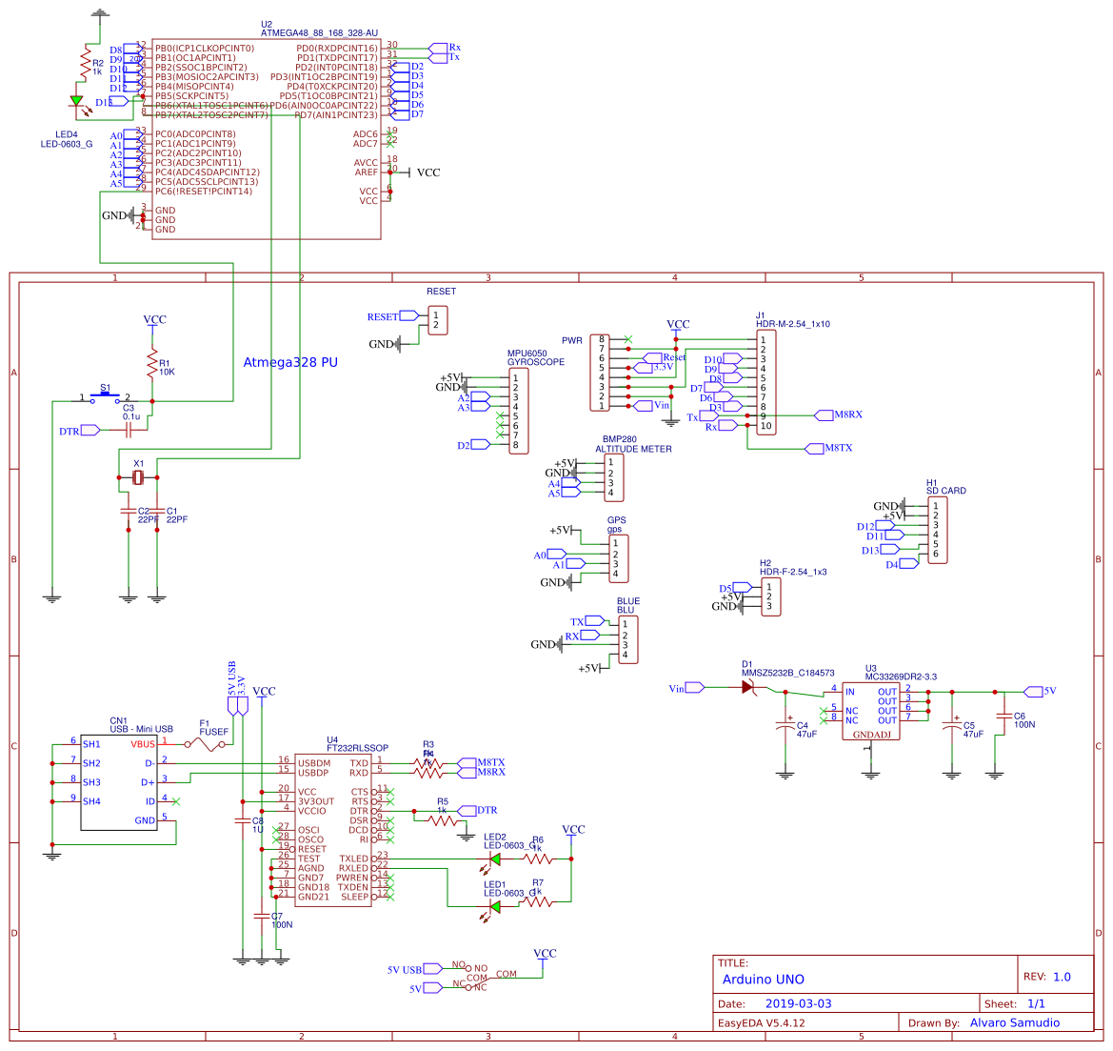Click the S1 push button switch symbol
Viewport: 1113px width, 1051px height.
tap(105, 395)
